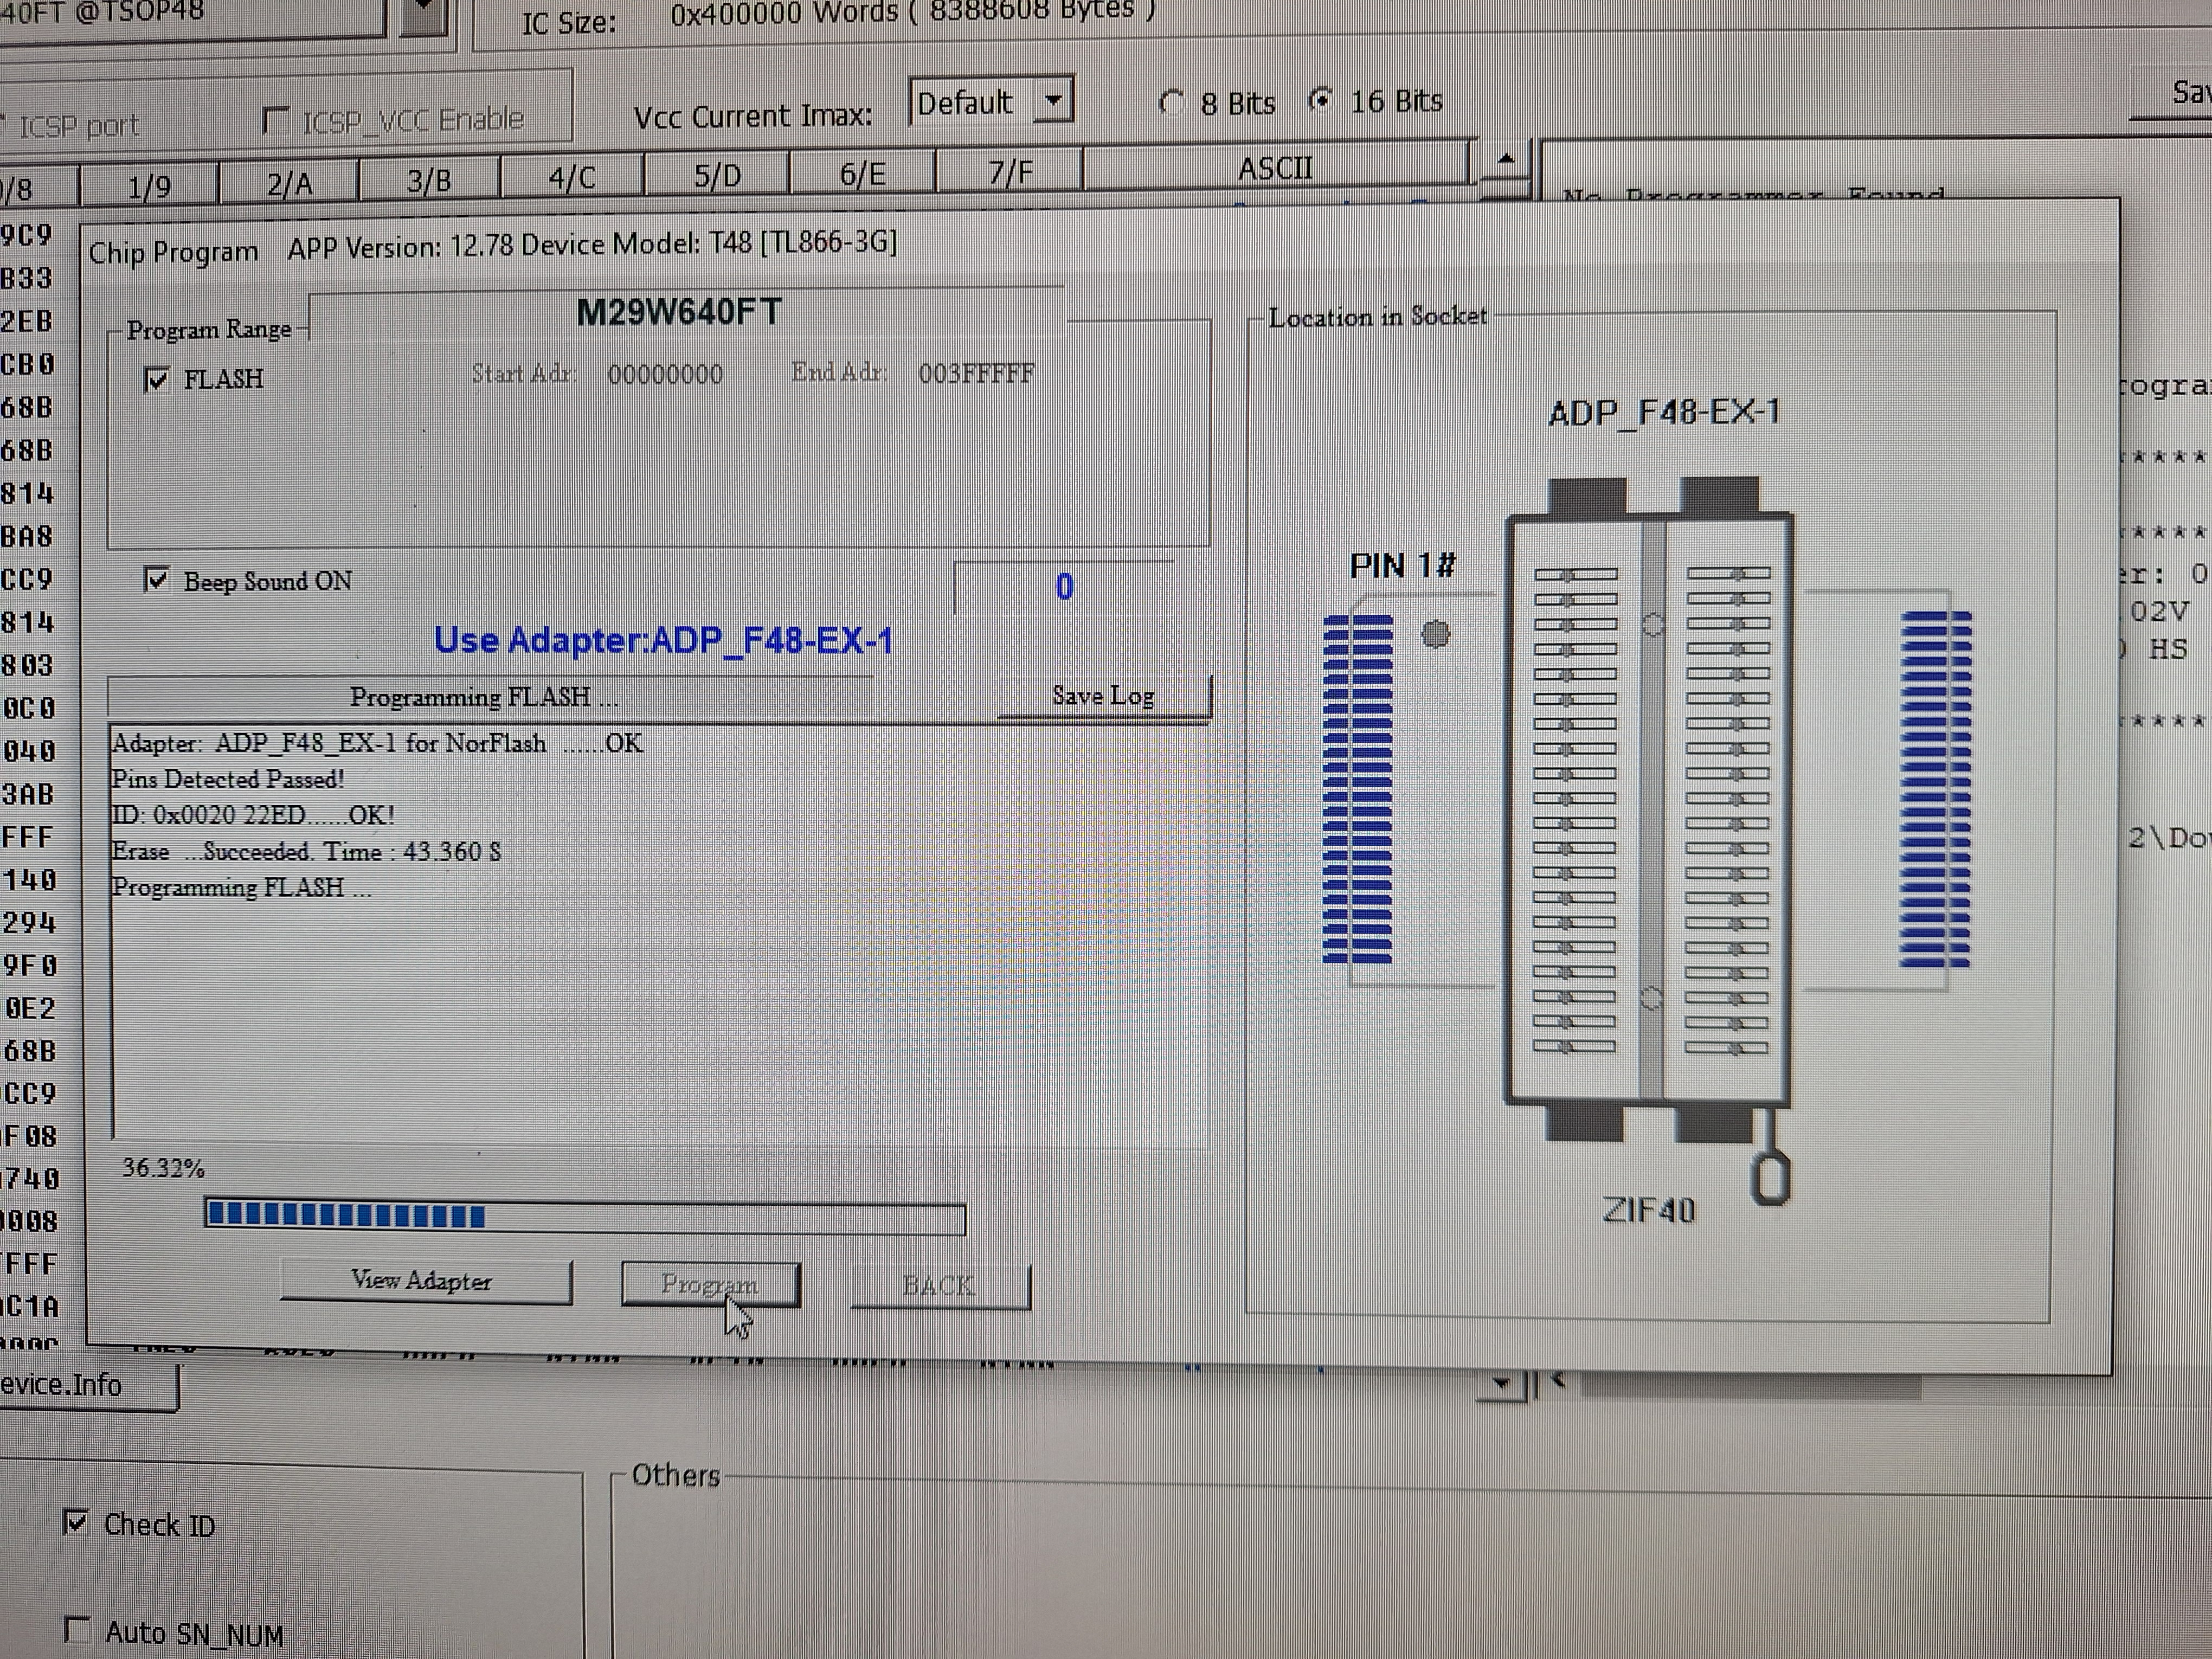Viewport: 2212px width, 1659px height.
Task: Click the left blue TSOP pin strip
Action: [x=1357, y=788]
